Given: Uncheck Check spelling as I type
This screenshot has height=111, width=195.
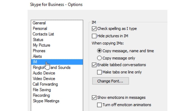Looking at the screenshot, I should pyautogui.click(x=94, y=29).
